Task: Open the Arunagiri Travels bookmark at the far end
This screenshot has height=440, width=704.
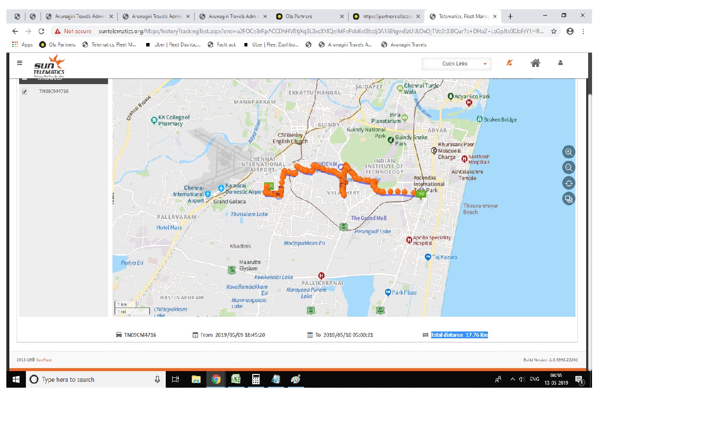Action: (404, 44)
